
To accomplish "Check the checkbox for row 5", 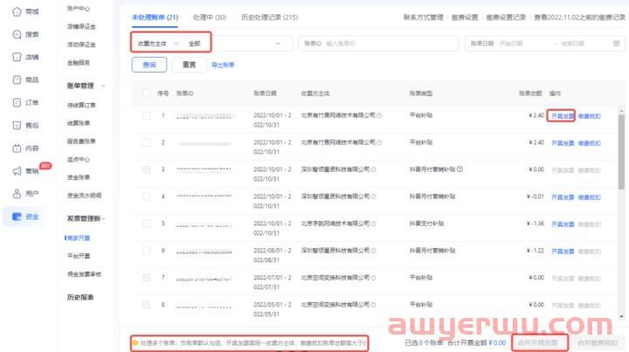I will pos(147,224).
